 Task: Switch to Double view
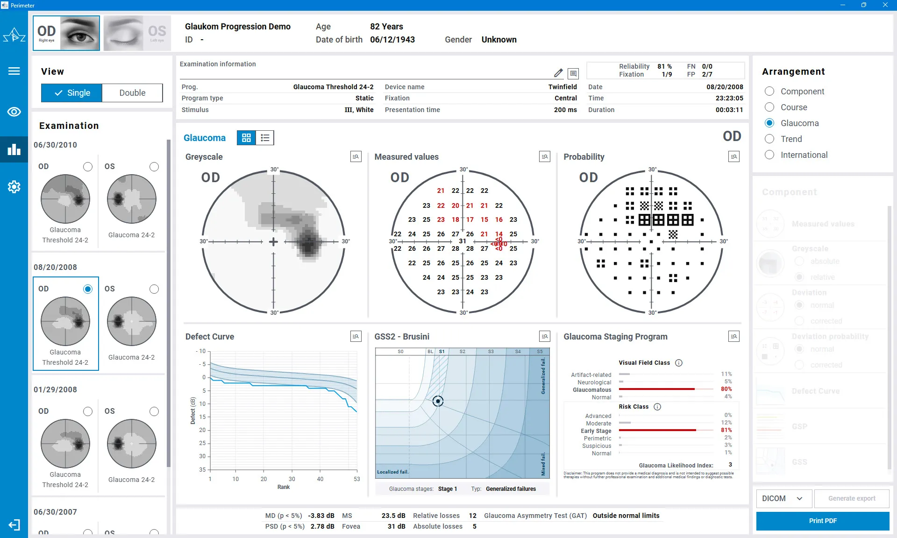[x=132, y=93]
